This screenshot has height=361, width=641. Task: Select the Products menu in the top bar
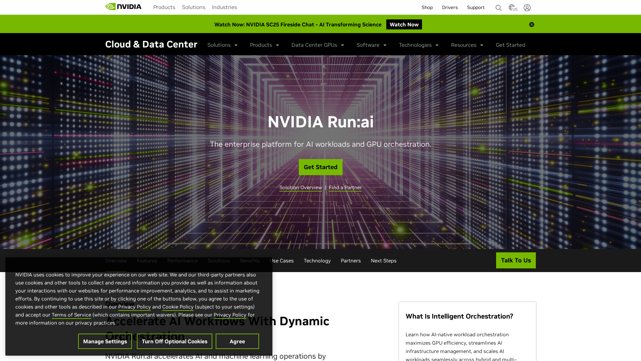point(164,7)
